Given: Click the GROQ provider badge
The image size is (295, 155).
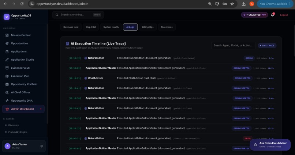Looking at the screenshot, I should pyautogui.click(x=247, y=139).
